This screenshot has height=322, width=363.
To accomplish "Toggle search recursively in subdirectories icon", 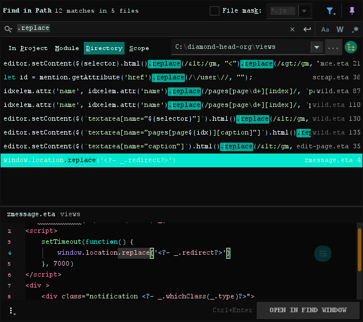I will click(351, 47).
